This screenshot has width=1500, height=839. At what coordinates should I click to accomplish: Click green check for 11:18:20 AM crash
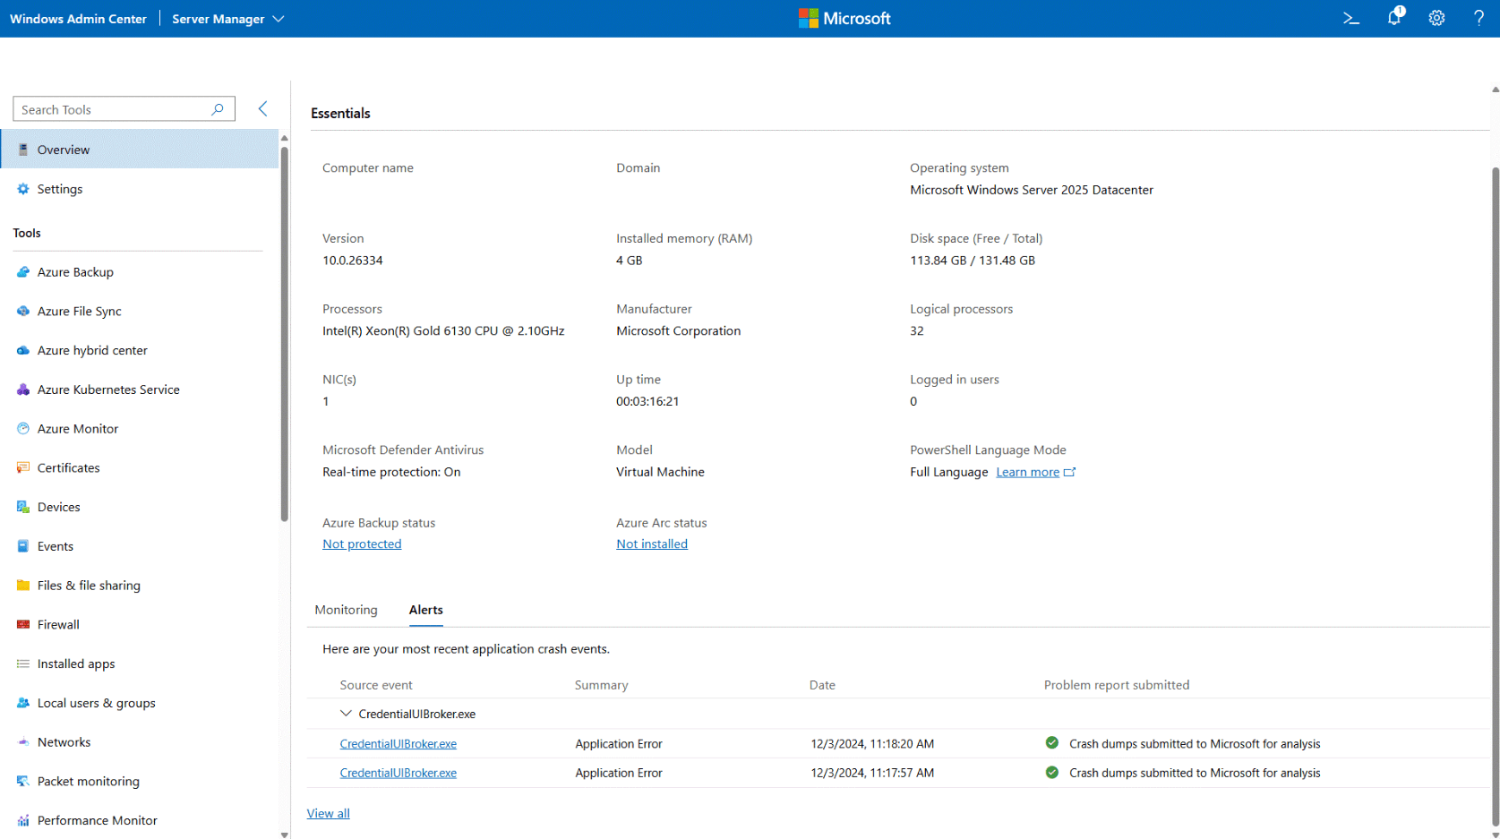(x=1052, y=743)
